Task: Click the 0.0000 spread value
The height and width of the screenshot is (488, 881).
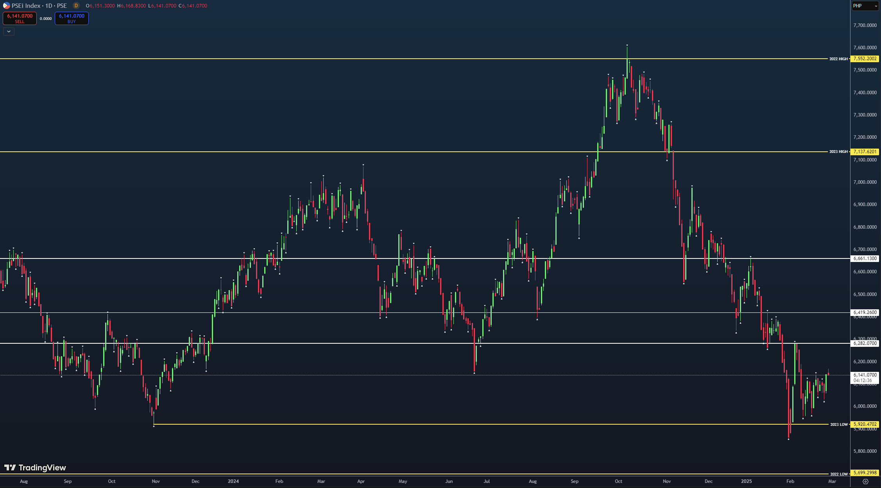Action: coord(46,18)
